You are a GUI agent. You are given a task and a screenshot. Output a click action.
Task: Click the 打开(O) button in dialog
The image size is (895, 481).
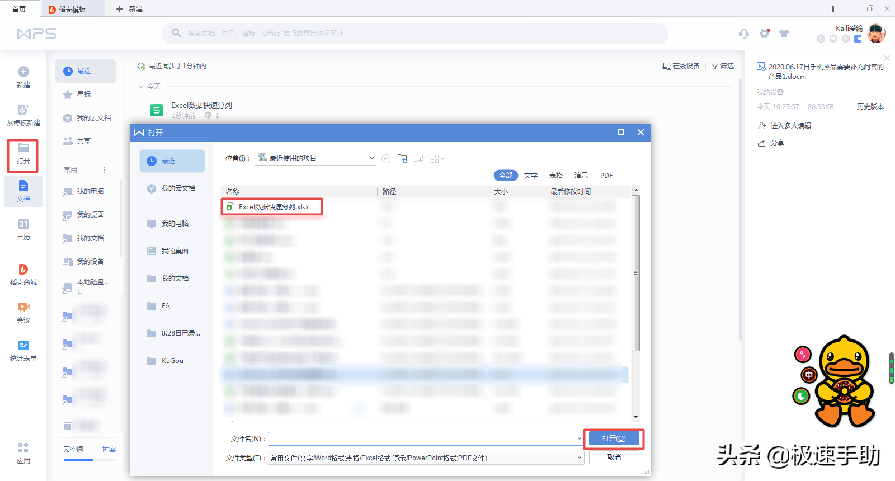pyautogui.click(x=614, y=438)
